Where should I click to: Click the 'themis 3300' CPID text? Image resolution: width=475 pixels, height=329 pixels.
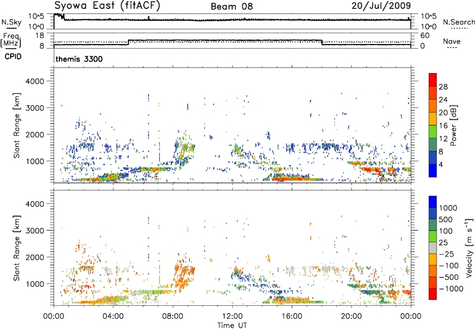click(79, 59)
